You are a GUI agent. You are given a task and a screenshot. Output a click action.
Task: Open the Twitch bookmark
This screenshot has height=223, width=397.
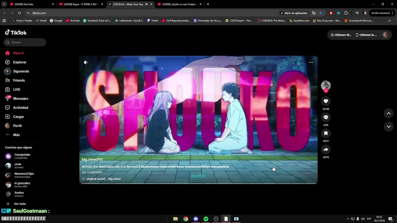pos(153,21)
